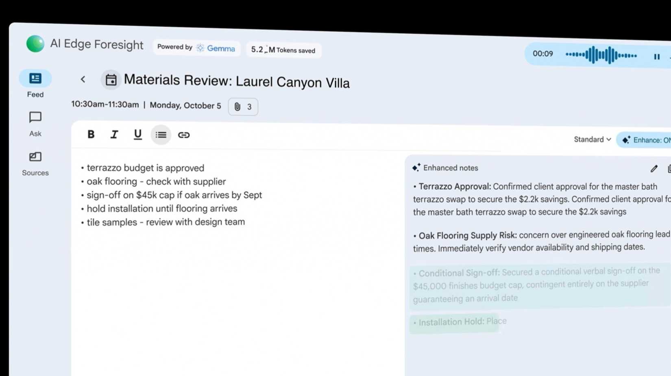
Task: Click the 00:09 recording timer
Action: 543,54
